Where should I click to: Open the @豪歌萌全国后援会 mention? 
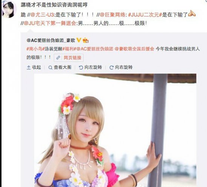pyautogui.click(x=134, y=49)
